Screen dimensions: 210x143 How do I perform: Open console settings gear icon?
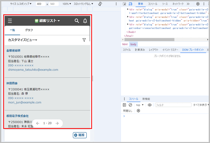click(x=138, y=111)
